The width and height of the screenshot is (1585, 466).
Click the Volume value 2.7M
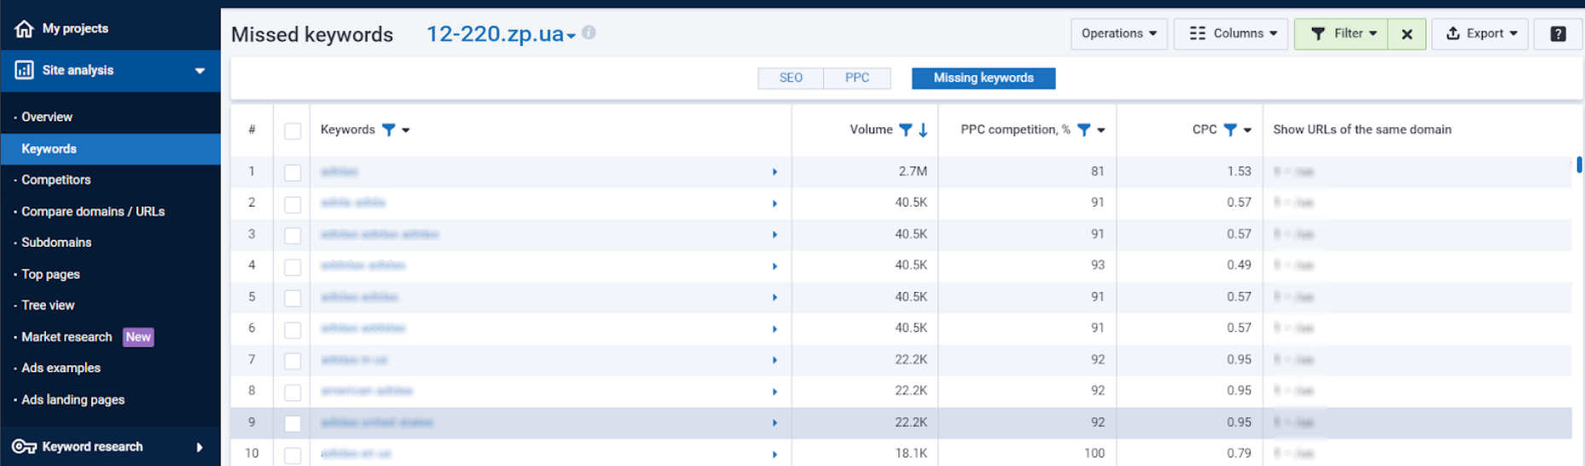(913, 172)
